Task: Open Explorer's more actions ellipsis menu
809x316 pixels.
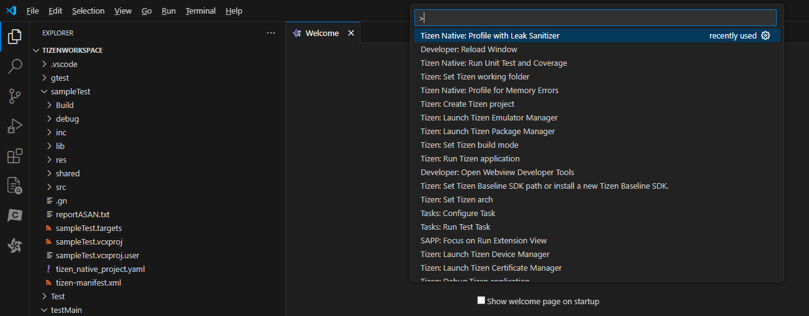Action: point(270,33)
